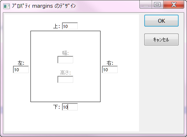The height and width of the screenshot is (137, 187).
Task: Click the 左 left margin input field
Action: coord(21,70)
